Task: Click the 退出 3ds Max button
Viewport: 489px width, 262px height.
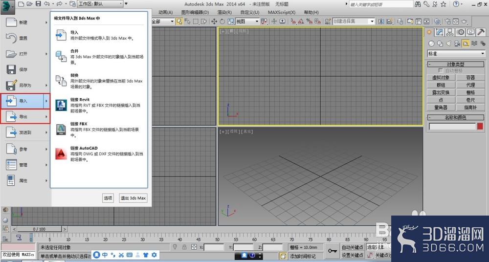Action: pos(133,198)
